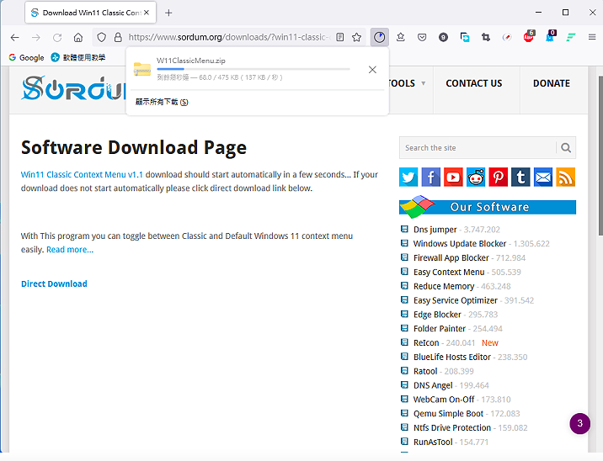
Task: Open Ratool software page
Action: (425, 372)
